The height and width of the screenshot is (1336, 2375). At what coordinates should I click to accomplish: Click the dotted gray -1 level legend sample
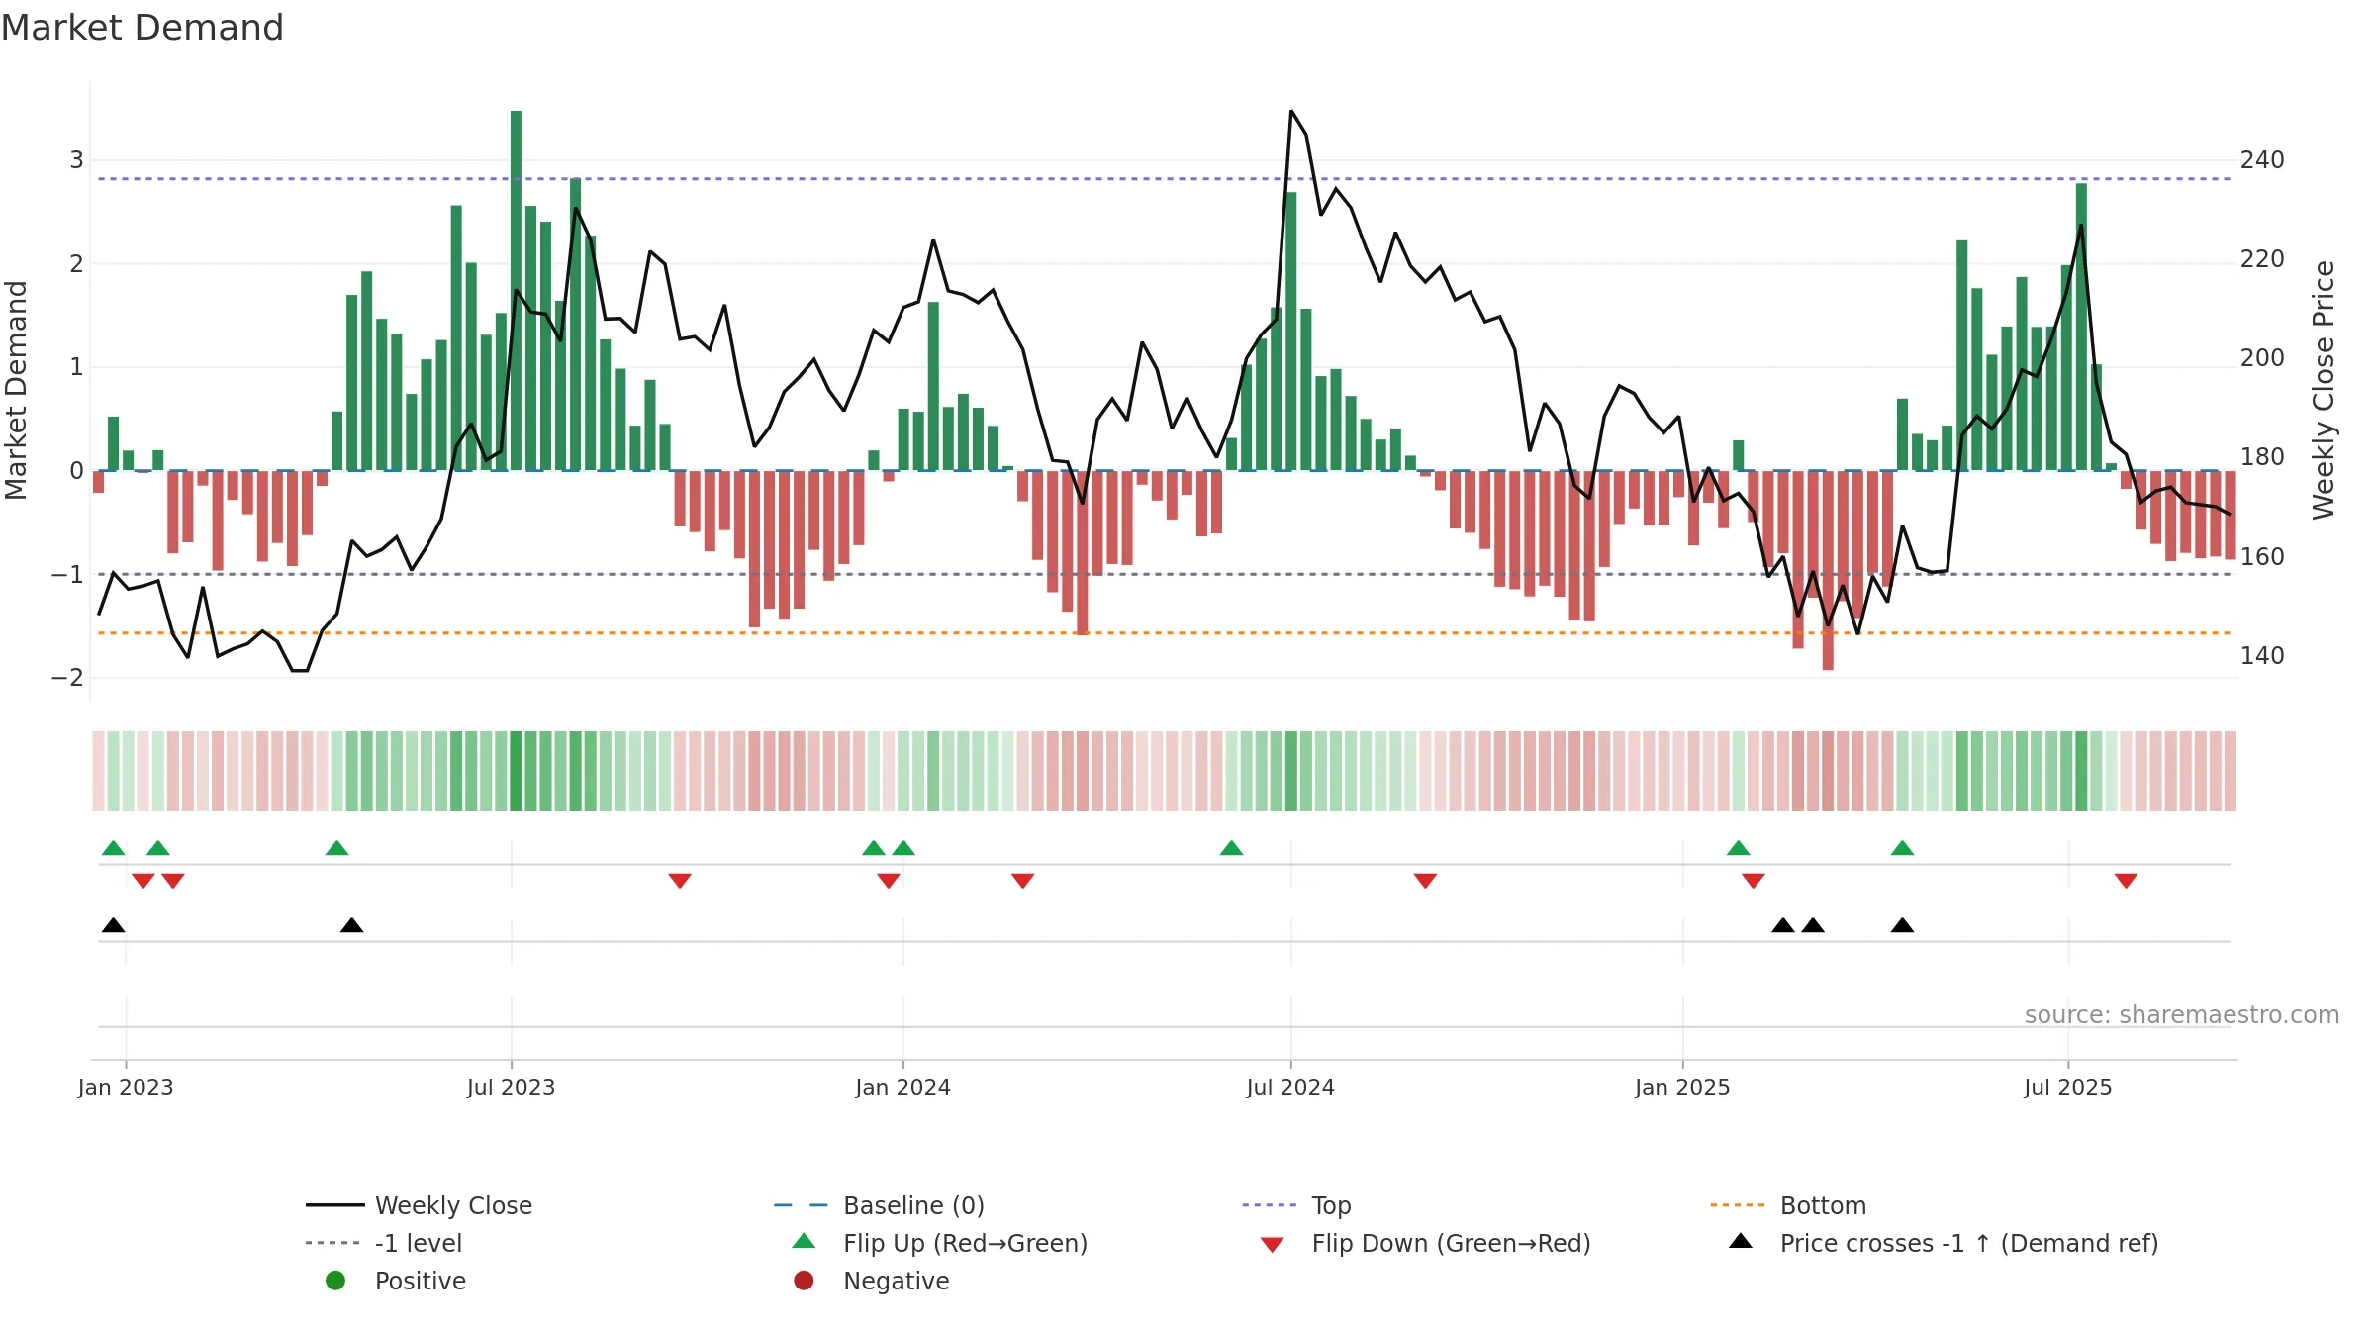click(333, 1243)
